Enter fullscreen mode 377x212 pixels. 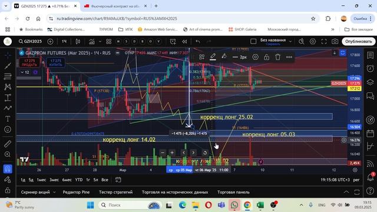[x=324, y=41]
